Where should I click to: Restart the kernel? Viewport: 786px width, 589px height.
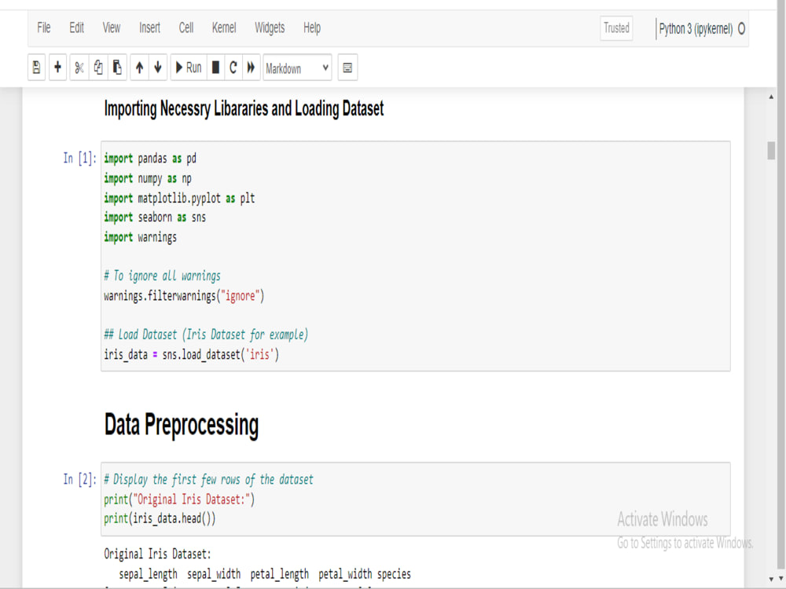[x=232, y=68]
